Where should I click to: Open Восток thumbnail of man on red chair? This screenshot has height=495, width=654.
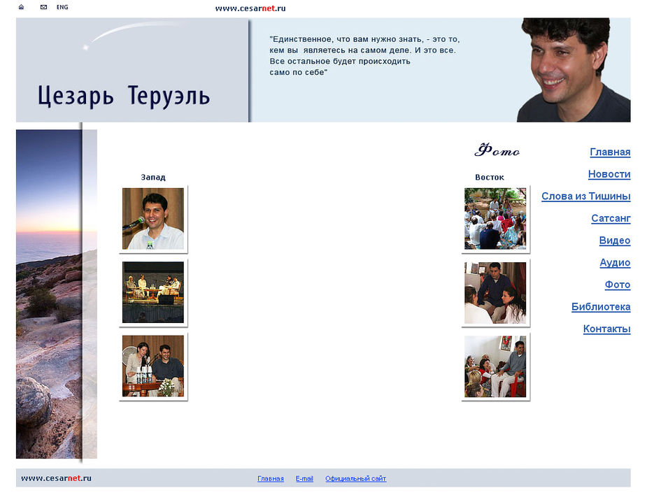coord(495,366)
